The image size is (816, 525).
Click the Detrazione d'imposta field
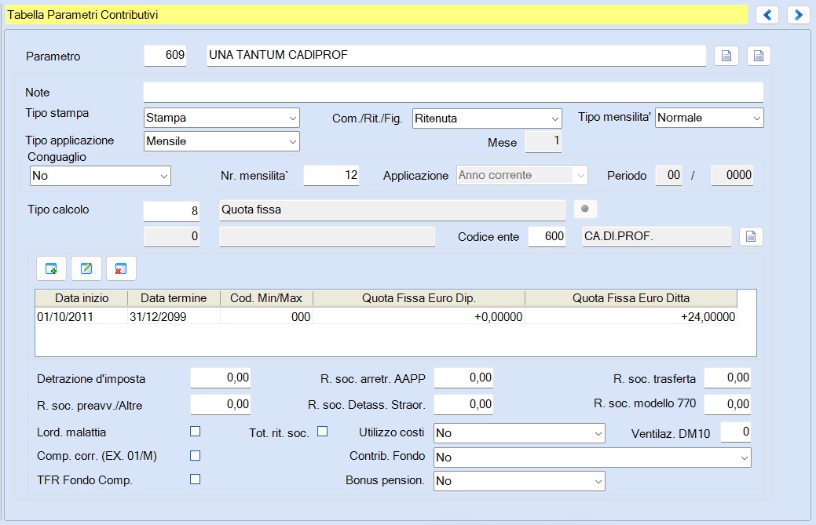(221, 378)
